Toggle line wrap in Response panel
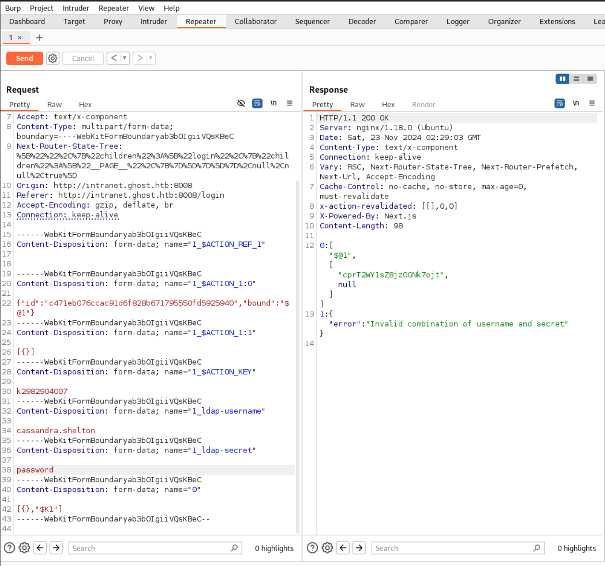Screen dimensions: 605x566 [559, 103]
